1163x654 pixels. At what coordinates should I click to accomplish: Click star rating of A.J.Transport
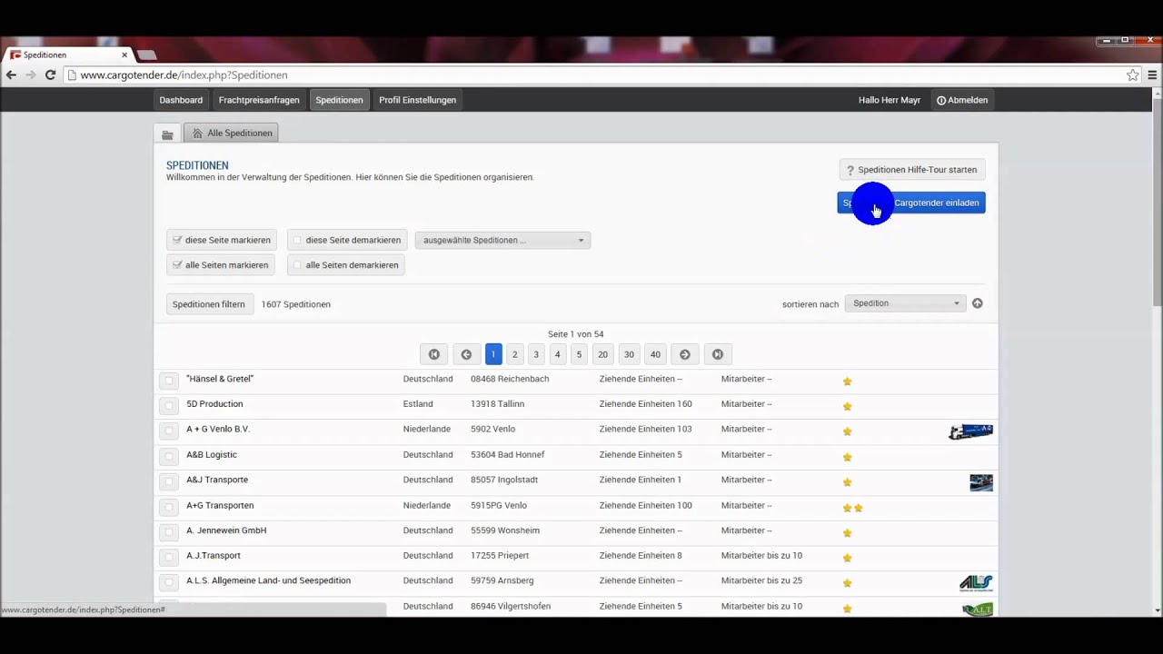[847, 558]
